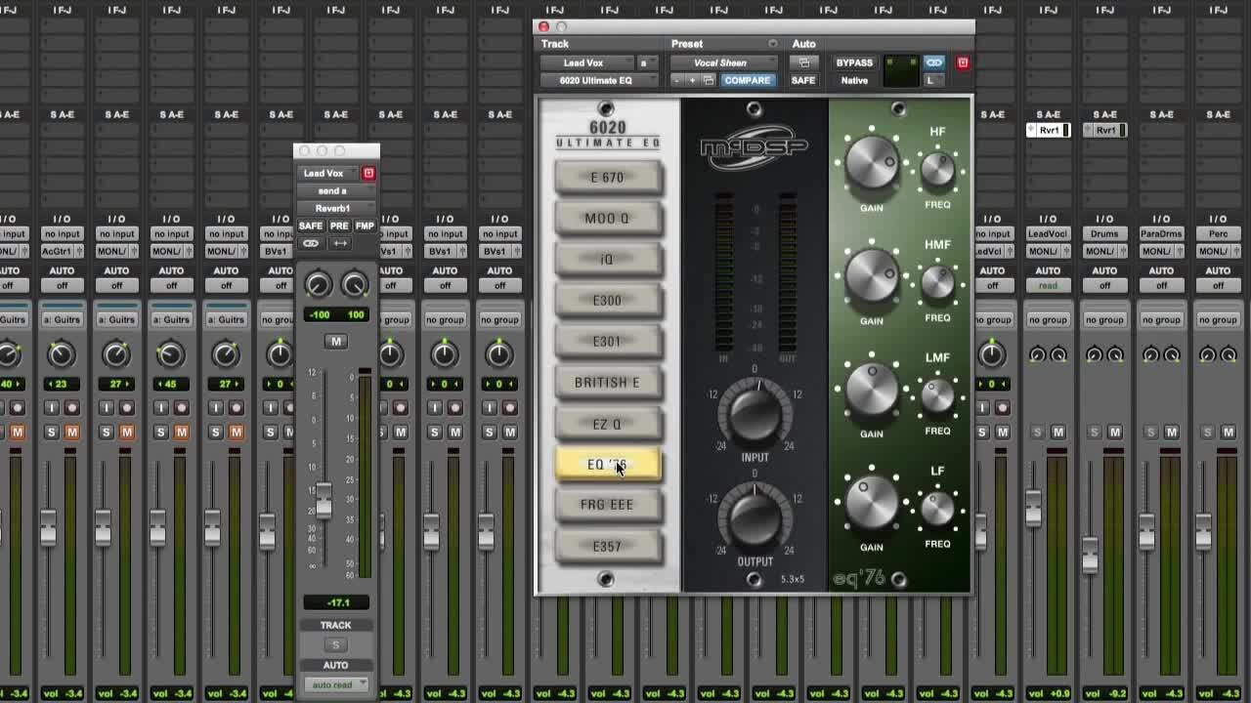Open the Lead Vox track selector in plug-in
The width and height of the screenshot is (1251, 703).
click(x=585, y=62)
